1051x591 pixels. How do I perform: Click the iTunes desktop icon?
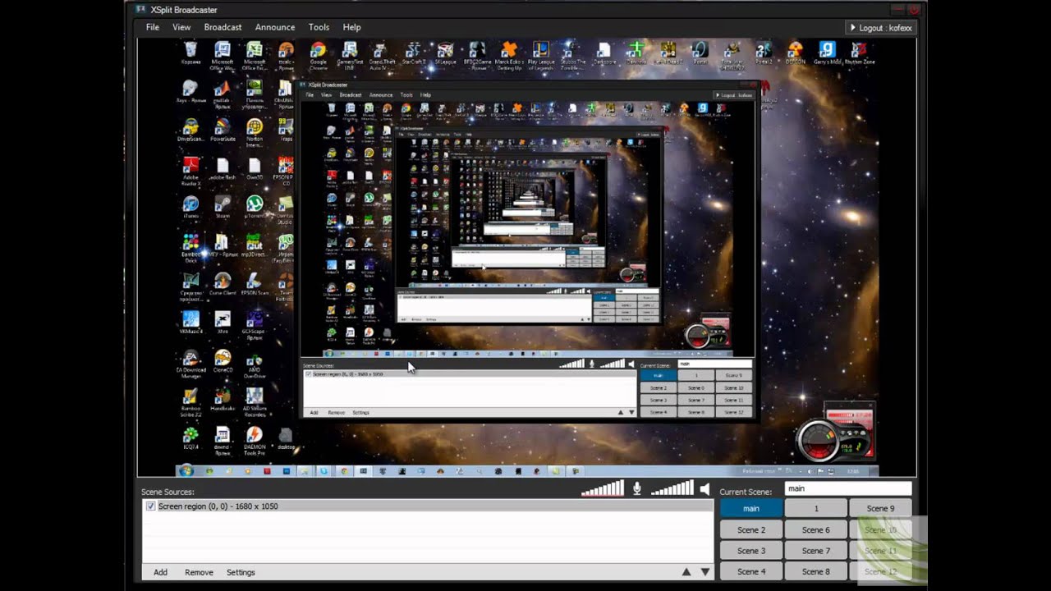(190, 206)
